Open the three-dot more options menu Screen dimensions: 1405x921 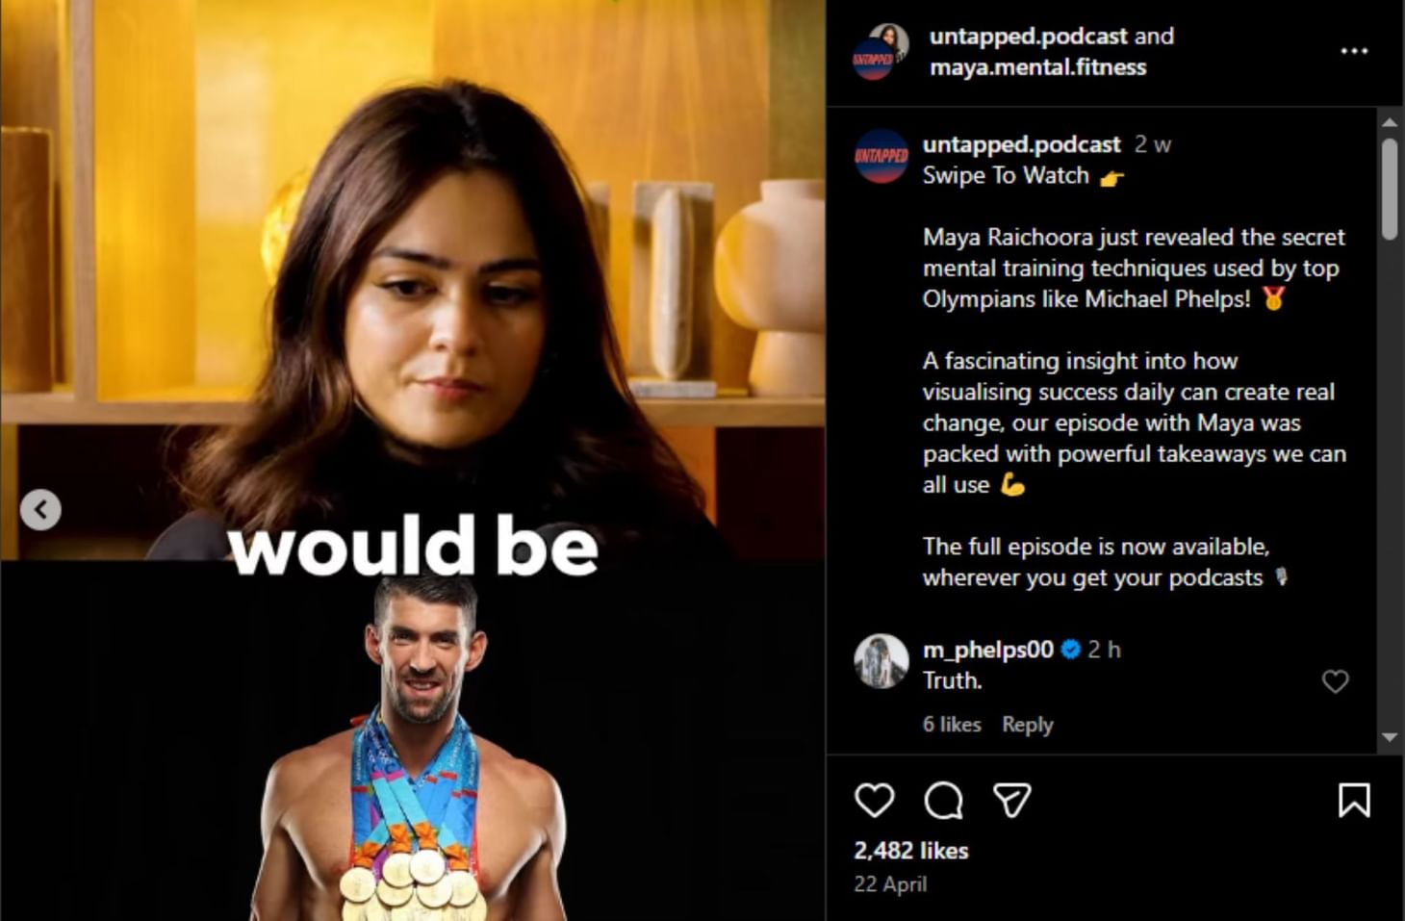coord(1354,51)
